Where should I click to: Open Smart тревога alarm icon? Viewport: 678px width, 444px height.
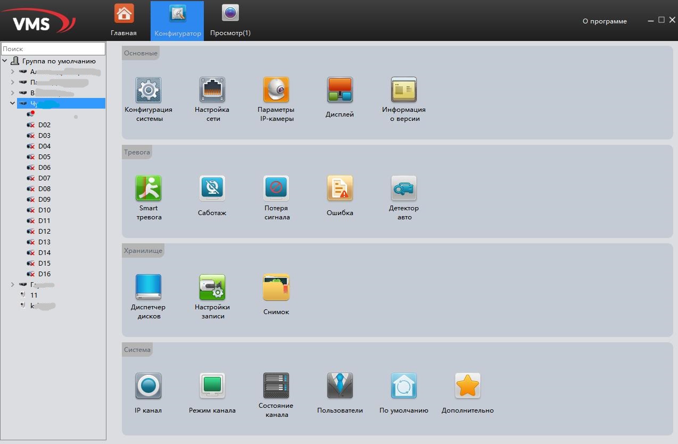pos(148,188)
